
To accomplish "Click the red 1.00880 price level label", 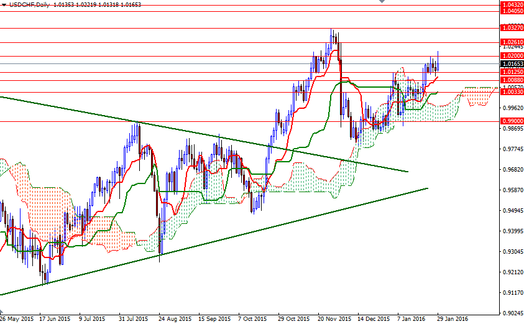I will coord(512,80).
